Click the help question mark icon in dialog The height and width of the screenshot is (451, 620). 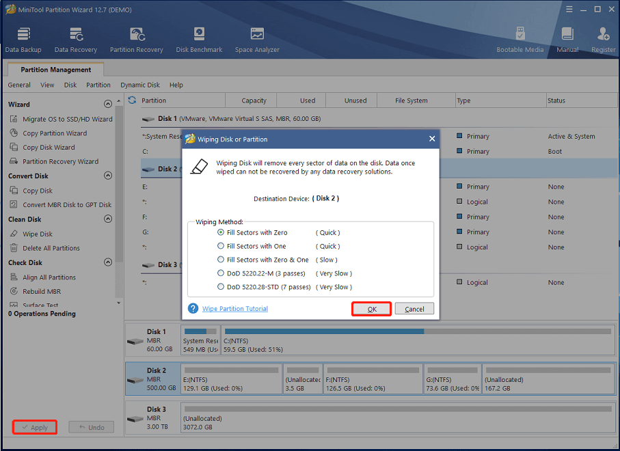tap(193, 308)
